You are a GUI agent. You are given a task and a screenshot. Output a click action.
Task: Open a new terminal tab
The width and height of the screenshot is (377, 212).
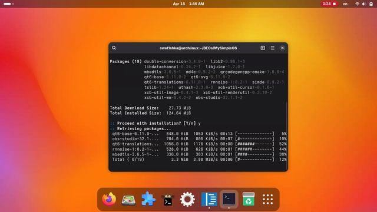263,48
